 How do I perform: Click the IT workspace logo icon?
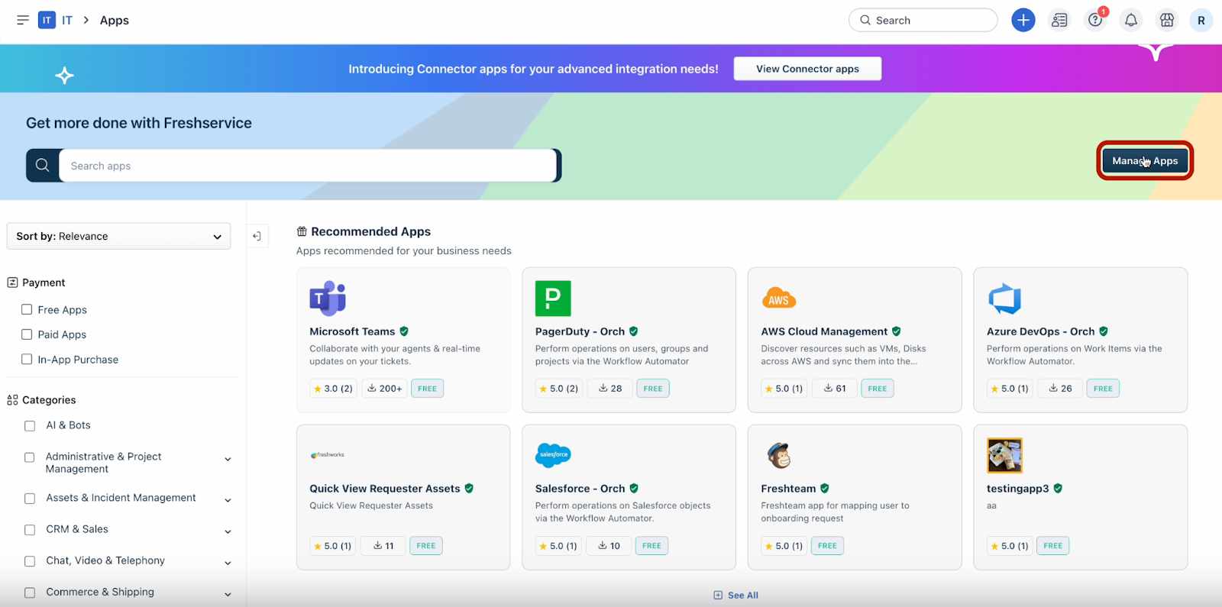coord(47,20)
